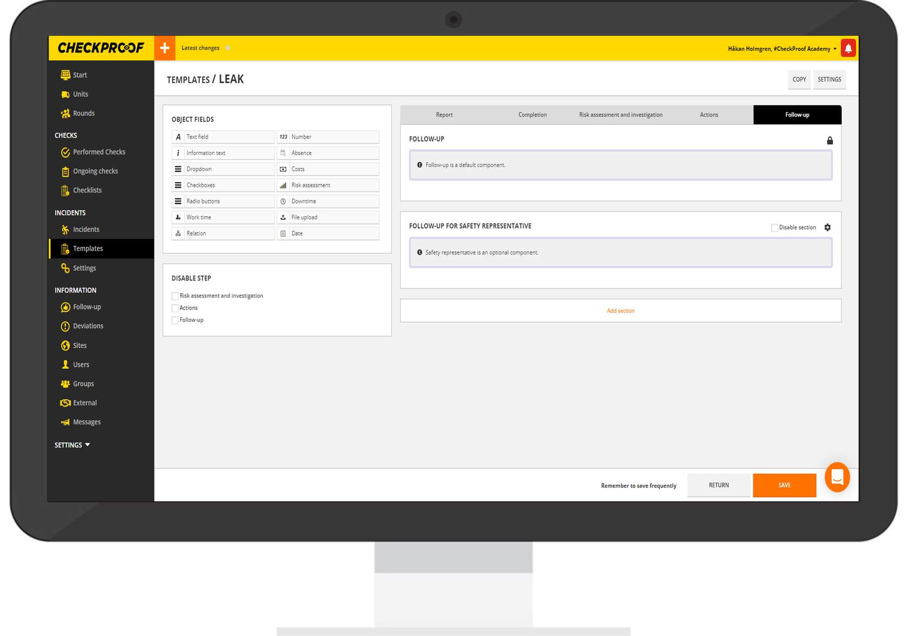908x636 pixels.
Task: Click the Incidents icon in sidebar
Action: point(65,230)
